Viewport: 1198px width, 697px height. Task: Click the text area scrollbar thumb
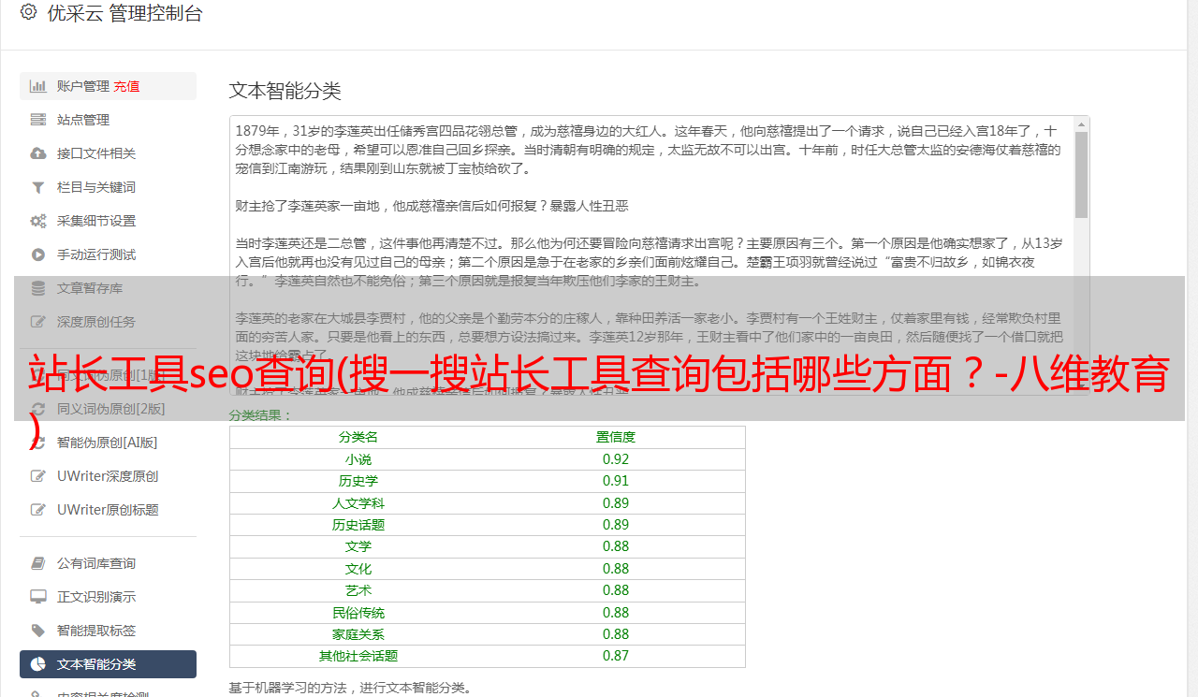(x=1081, y=174)
